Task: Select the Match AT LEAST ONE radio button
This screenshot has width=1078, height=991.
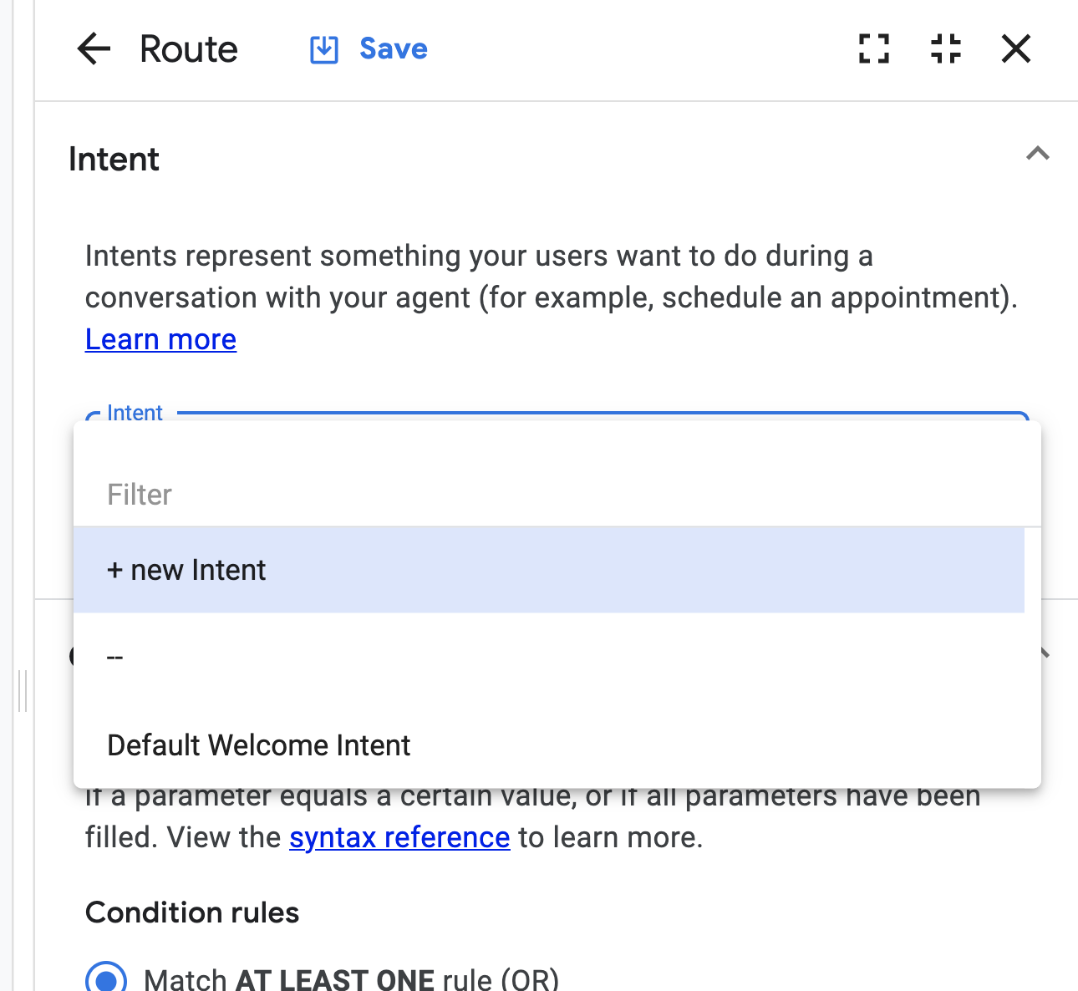Action: click(106, 978)
